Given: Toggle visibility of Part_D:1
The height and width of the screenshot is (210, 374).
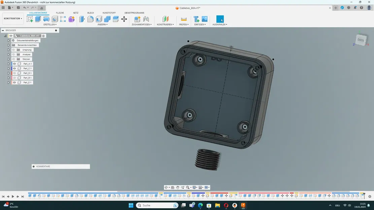Looking at the screenshot, I should 14,73.
